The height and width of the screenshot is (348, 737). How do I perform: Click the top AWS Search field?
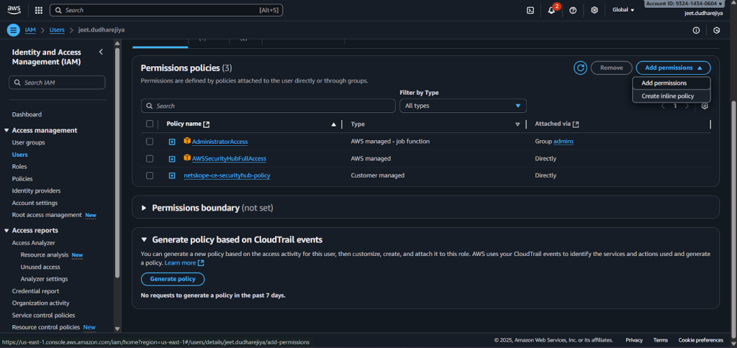click(166, 10)
